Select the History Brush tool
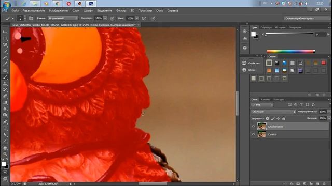The height and width of the screenshot is (186, 332). tap(5, 89)
